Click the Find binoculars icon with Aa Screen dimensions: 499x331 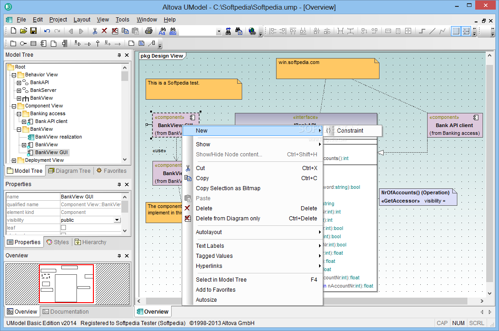tap(163, 31)
